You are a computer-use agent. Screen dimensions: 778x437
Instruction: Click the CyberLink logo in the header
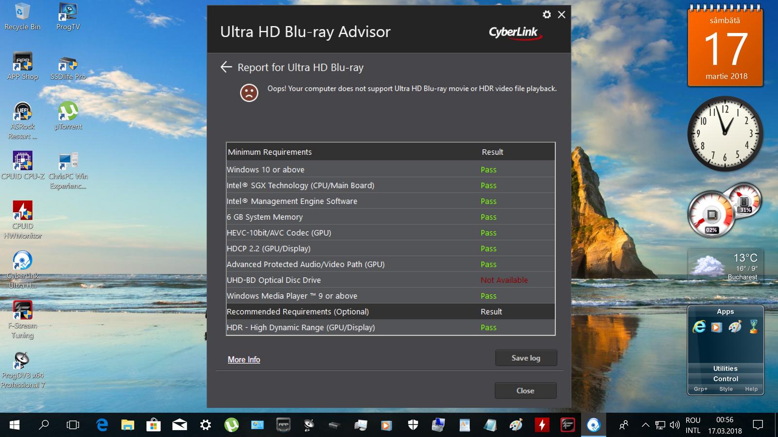(514, 33)
